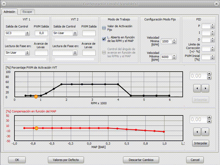Open VVT 2 Salida de Control dropdown
Image resolution: width=220 pixels, height=165 pixels.
[75, 33]
